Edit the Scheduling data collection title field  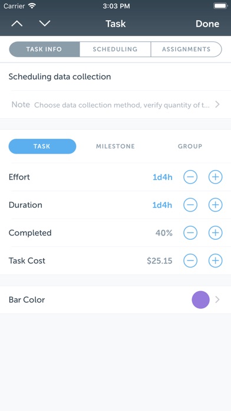pyautogui.click(x=115, y=77)
